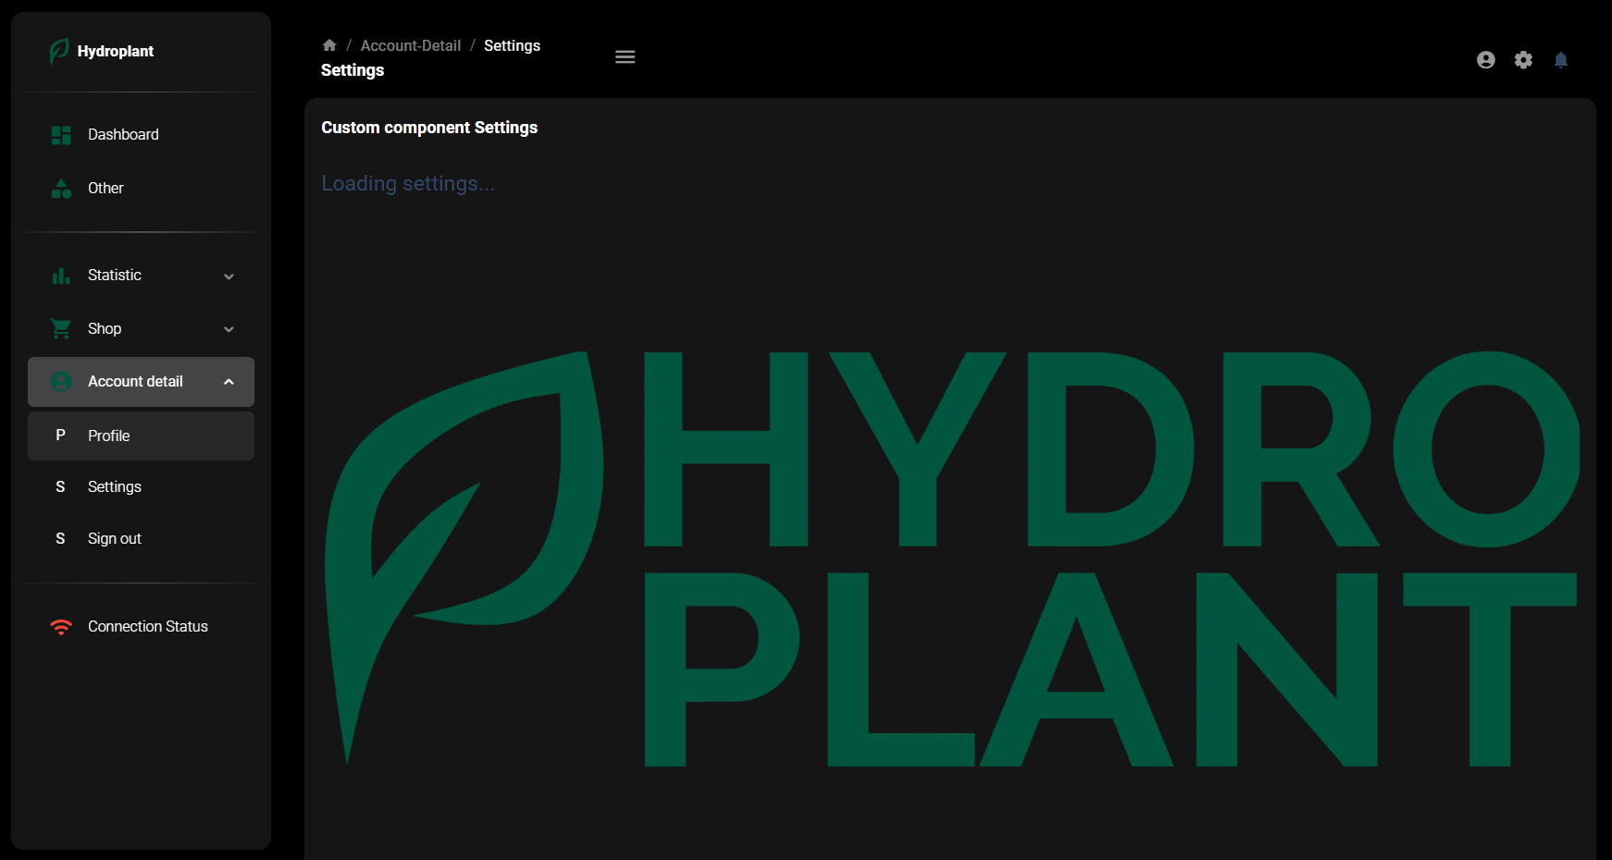This screenshot has height=860, width=1612.
Task: Open the Account-Detail breadcrumb link
Action: click(x=411, y=44)
